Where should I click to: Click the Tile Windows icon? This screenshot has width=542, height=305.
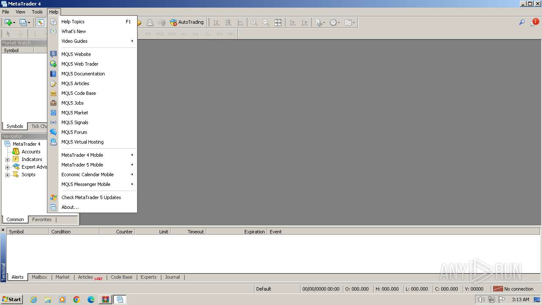coord(278,22)
